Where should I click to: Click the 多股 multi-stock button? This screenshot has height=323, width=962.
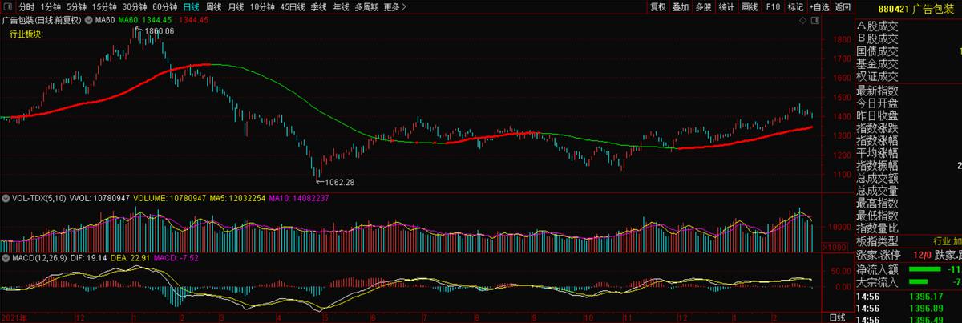click(x=703, y=6)
